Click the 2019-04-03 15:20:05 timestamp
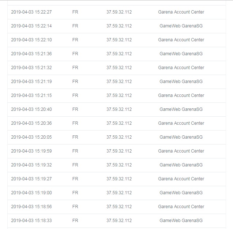Viewport: 233px width, 229px height. [31, 137]
